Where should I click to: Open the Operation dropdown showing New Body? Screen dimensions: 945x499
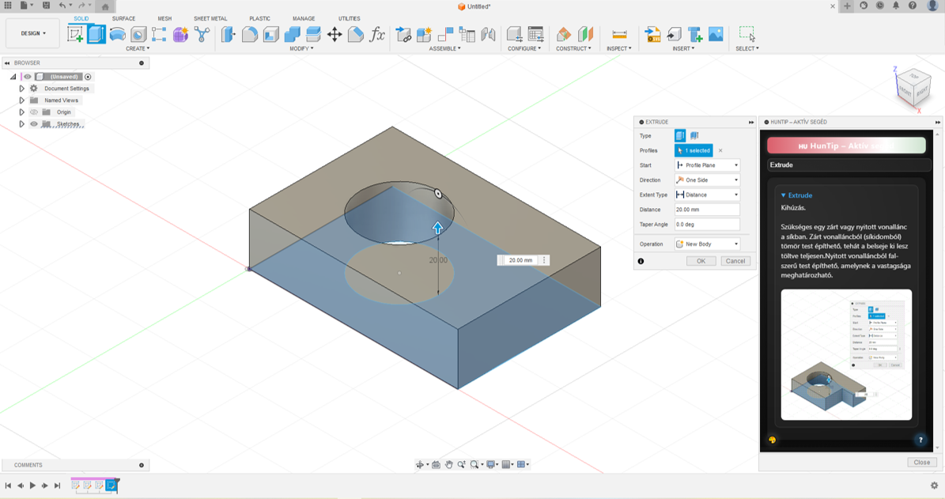click(707, 244)
